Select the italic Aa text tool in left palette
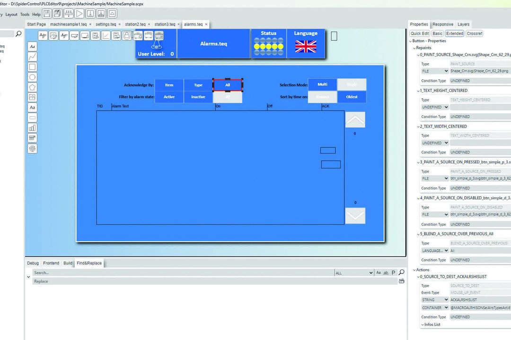Viewport: 511px width, 340px height. (32, 47)
